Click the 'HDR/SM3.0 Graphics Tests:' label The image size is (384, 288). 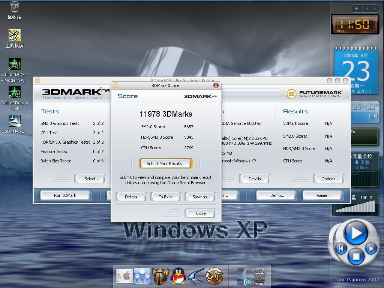(65, 142)
